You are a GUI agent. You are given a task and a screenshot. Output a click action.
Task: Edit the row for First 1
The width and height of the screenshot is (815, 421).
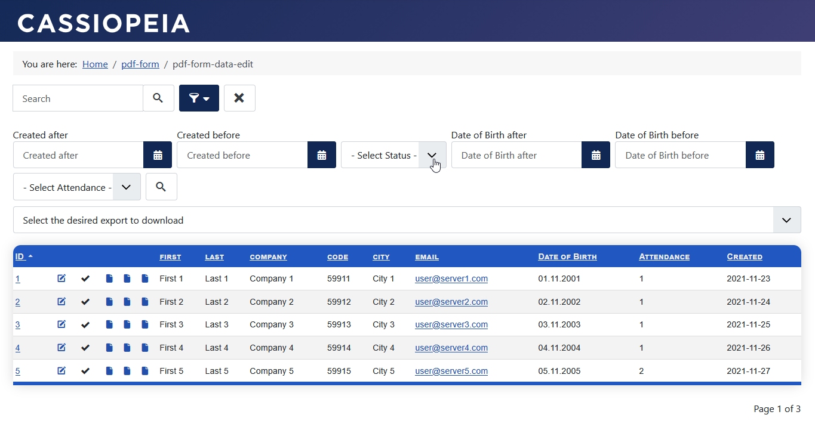click(x=61, y=278)
